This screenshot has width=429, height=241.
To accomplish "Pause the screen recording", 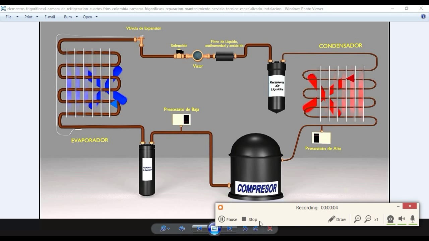I will (x=228, y=219).
